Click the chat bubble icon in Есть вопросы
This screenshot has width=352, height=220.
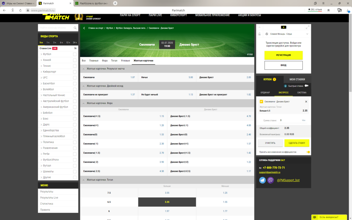315,217
